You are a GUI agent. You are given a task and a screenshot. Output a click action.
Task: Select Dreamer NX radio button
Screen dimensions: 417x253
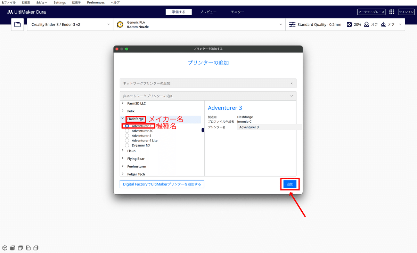pos(127,145)
